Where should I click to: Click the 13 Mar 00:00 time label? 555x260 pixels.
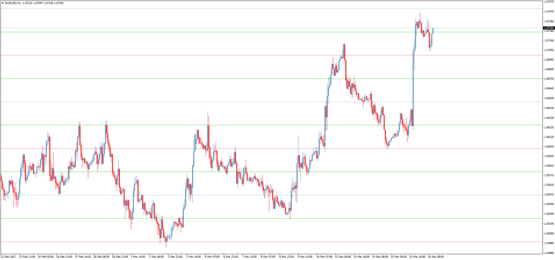tap(343, 257)
